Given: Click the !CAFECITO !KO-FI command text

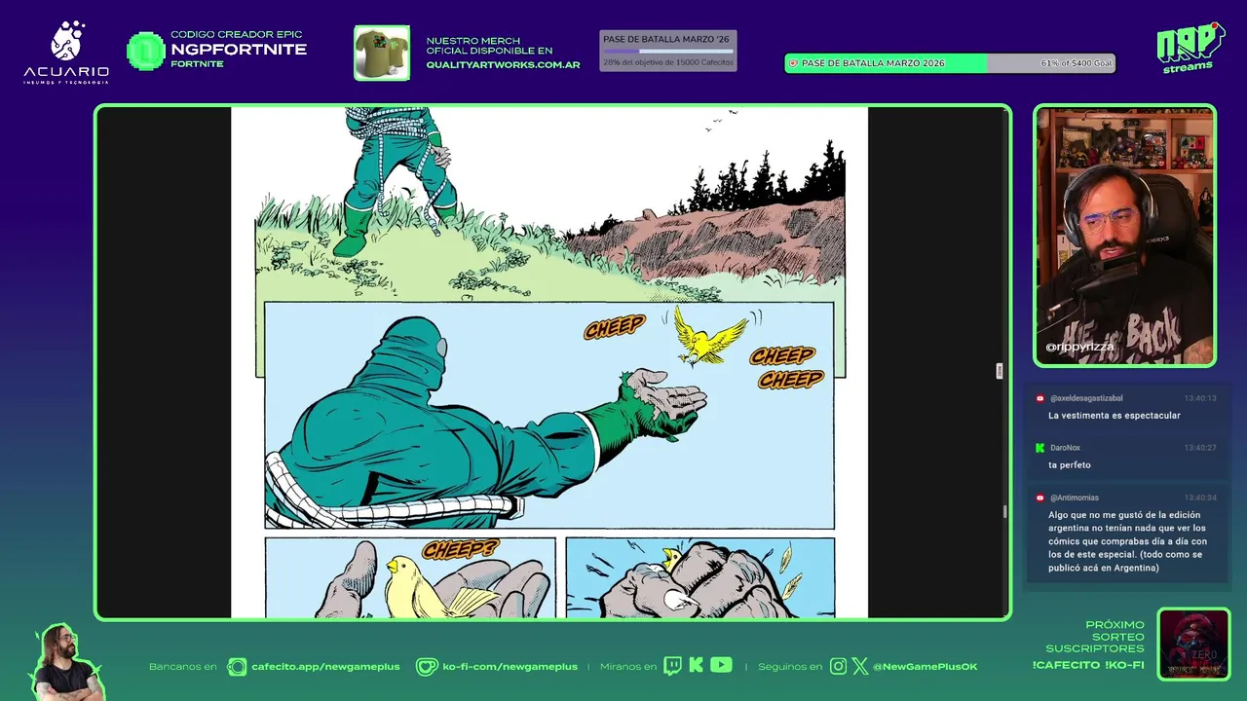Looking at the screenshot, I should (1088, 665).
